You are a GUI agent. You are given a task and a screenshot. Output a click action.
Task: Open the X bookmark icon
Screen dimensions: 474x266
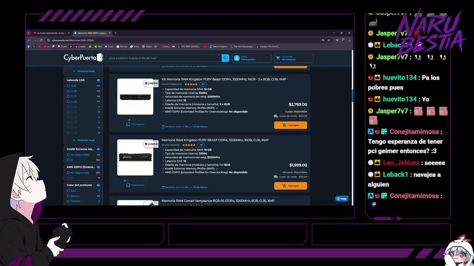tap(34, 47)
